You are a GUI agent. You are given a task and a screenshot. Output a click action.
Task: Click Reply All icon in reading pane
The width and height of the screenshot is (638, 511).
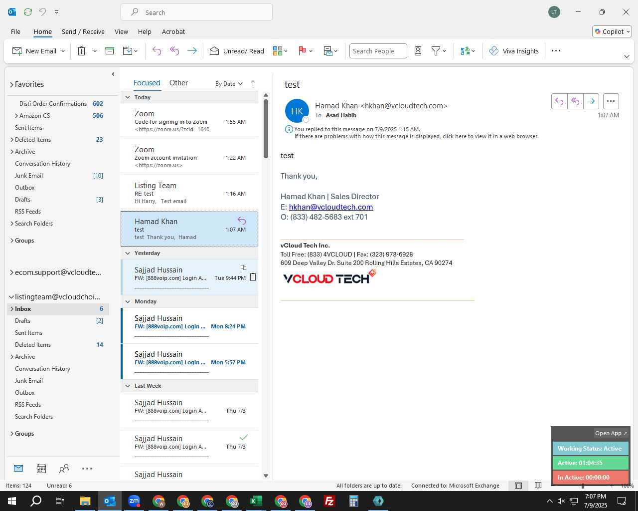click(575, 101)
